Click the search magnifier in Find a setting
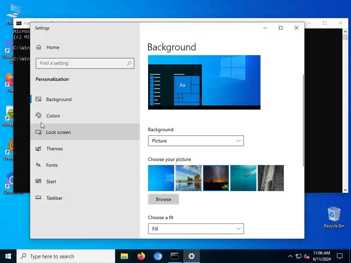Viewport: 351px width, 263px height. pyautogui.click(x=129, y=63)
